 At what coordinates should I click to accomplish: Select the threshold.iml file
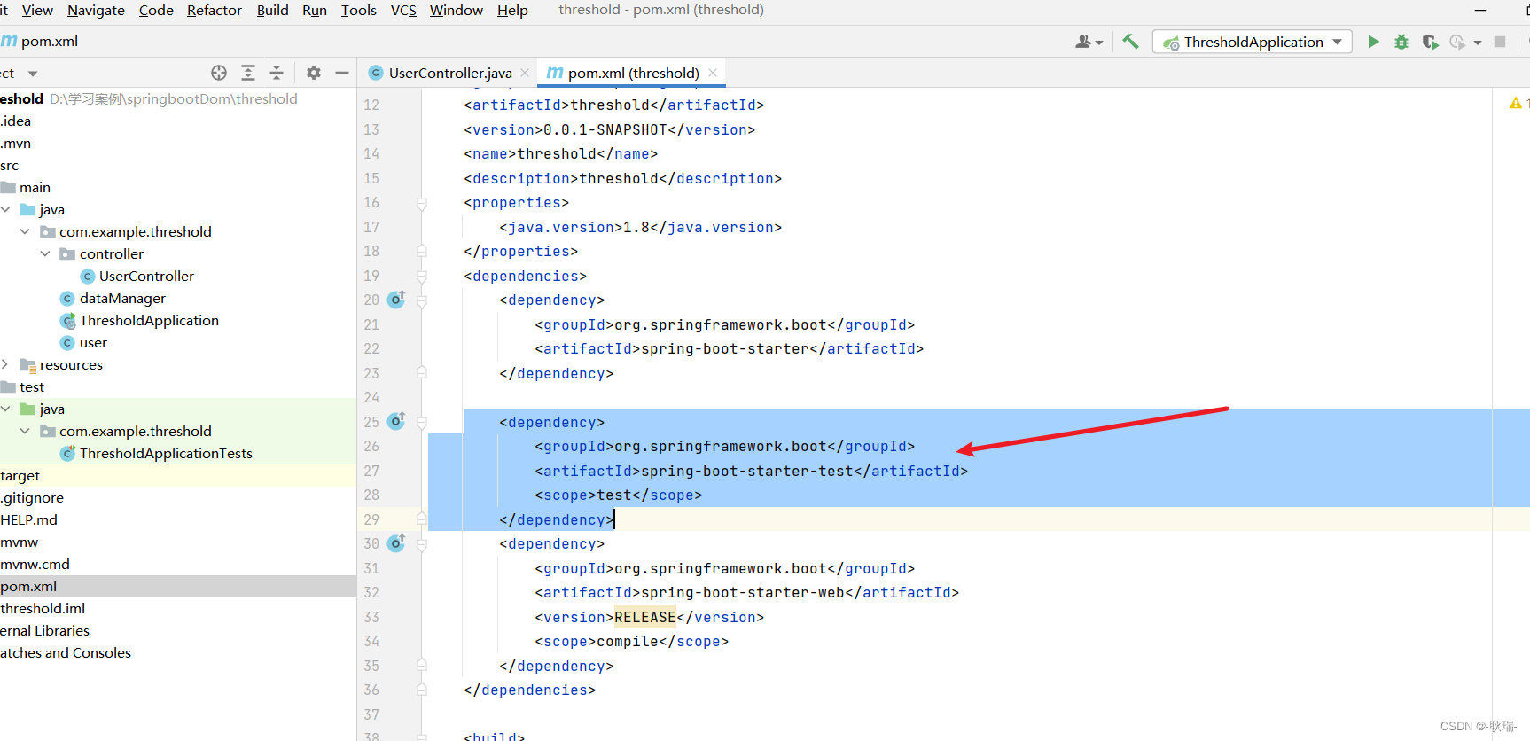tap(43, 608)
